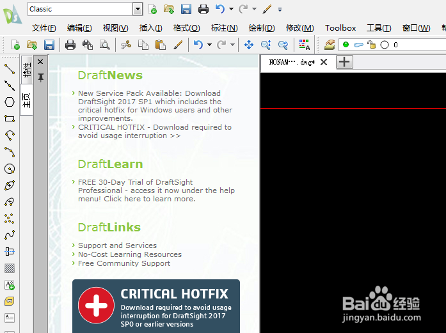Image resolution: width=446 pixels, height=333 pixels.
Task: Open Support and Services link
Action: click(x=118, y=245)
